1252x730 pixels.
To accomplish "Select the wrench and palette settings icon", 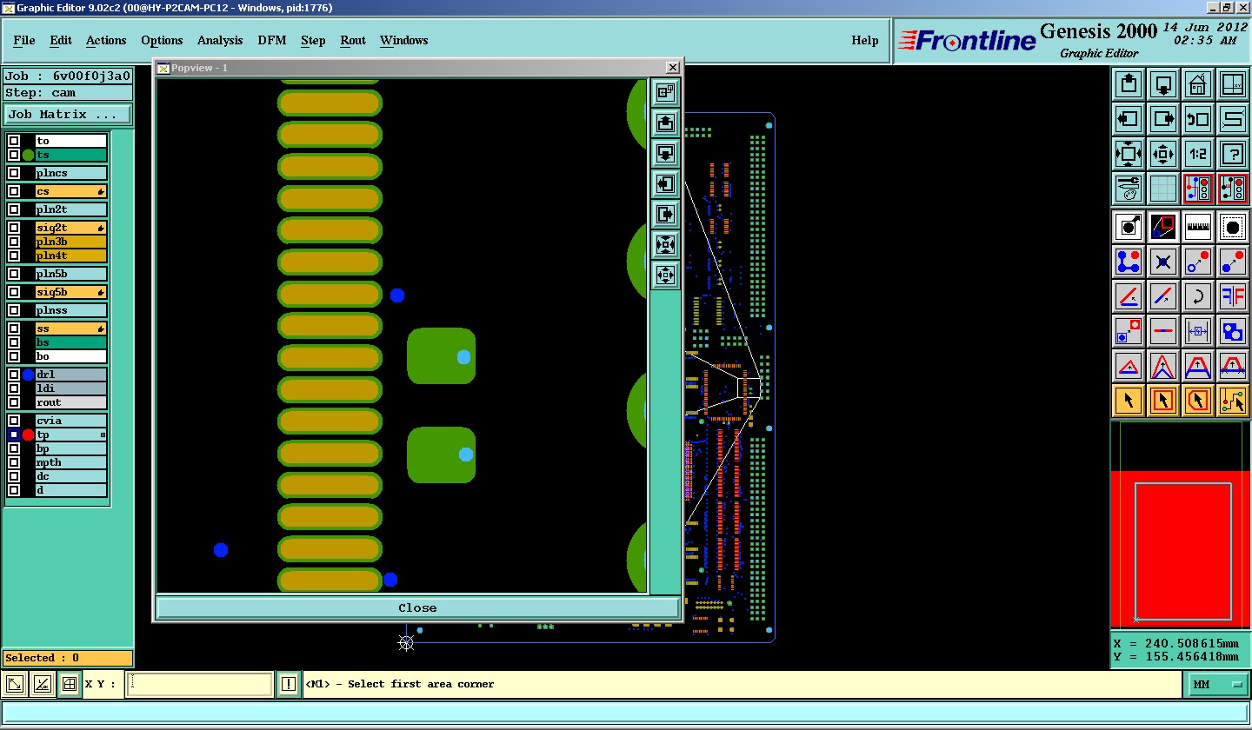I will pyautogui.click(x=1129, y=189).
